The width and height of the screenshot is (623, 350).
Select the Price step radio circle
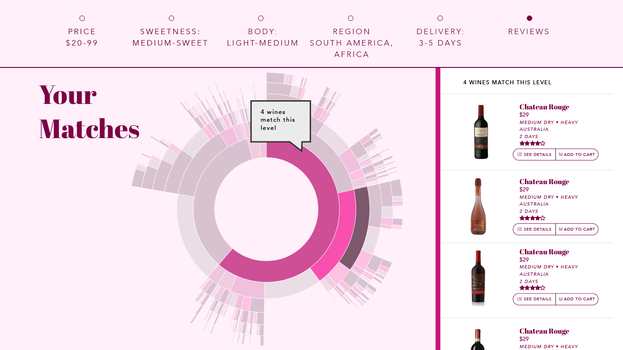(x=82, y=18)
